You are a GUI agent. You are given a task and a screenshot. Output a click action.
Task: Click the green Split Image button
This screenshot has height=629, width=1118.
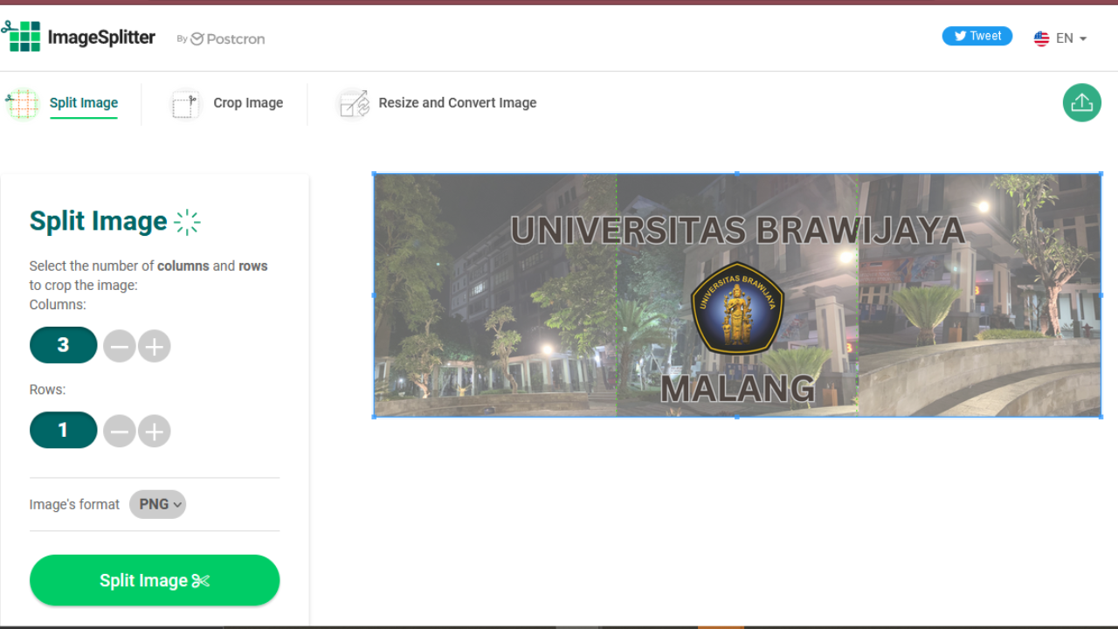pos(155,580)
